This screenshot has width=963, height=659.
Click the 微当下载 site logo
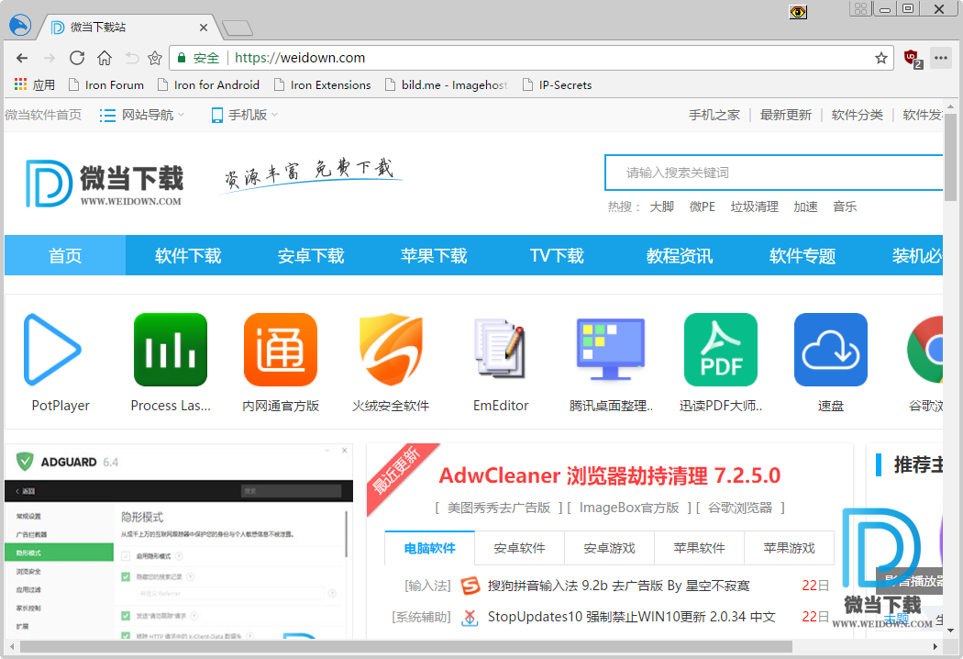[x=104, y=184]
